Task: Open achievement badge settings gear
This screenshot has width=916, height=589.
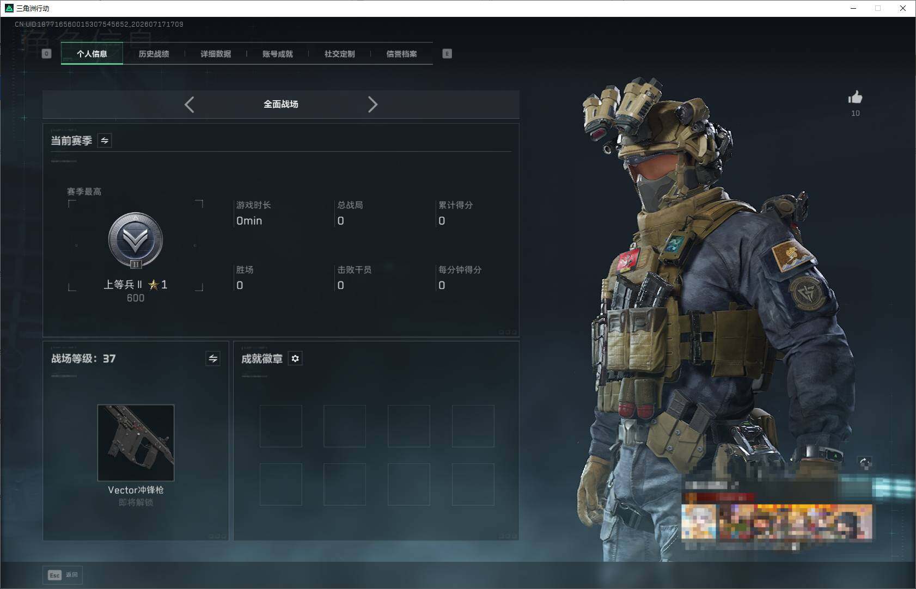Action: point(295,359)
